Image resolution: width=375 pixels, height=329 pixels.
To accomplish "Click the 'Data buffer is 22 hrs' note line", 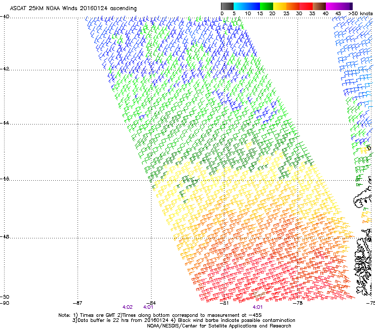I will point(183,320).
